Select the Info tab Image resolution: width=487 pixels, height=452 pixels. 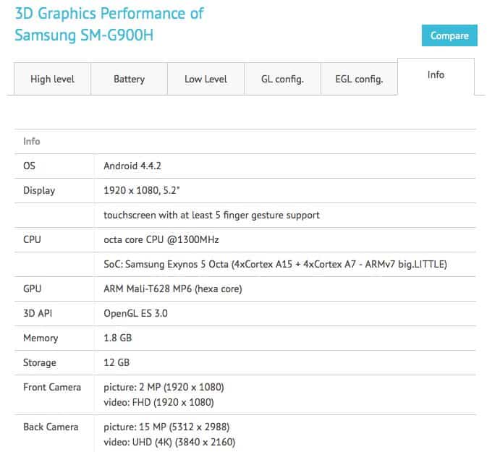point(436,75)
